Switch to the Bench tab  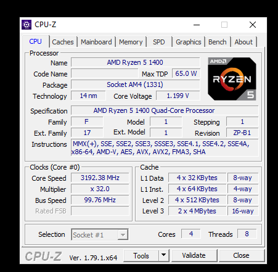tap(218, 42)
